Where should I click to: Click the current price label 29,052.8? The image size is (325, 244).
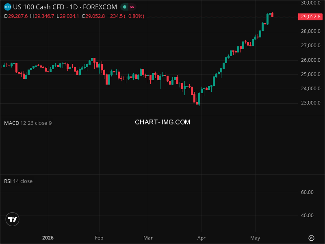310,17
